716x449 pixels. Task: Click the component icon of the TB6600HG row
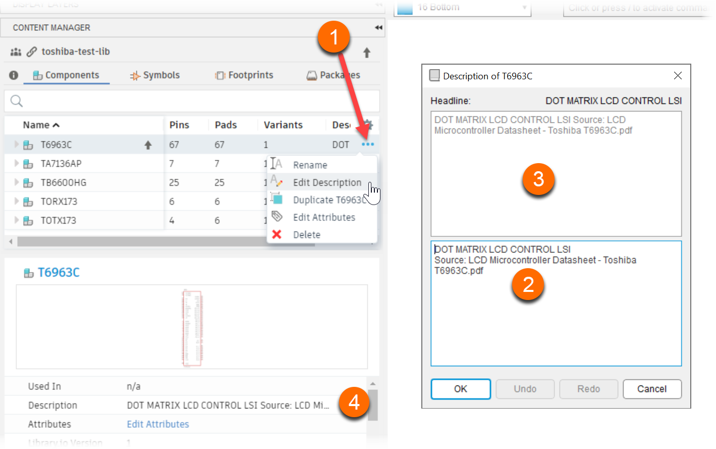[28, 183]
